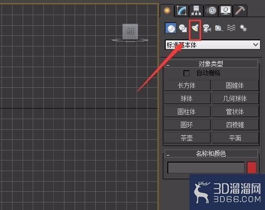Viewport: 265px width, 210px height.
Task: Select the Geometry category icon
Action: (x=170, y=28)
